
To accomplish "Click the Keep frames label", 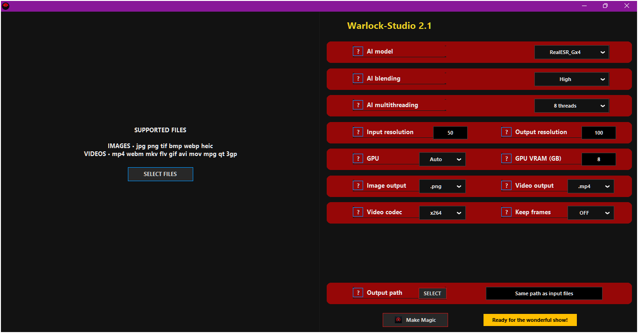I will 533,212.
